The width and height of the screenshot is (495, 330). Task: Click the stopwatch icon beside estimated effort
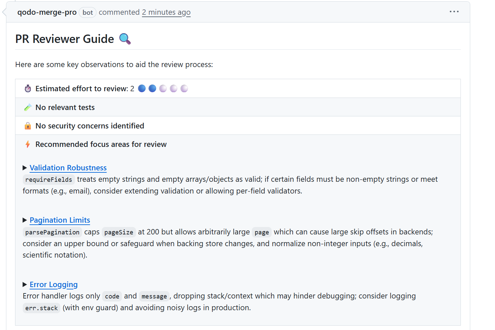(27, 89)
